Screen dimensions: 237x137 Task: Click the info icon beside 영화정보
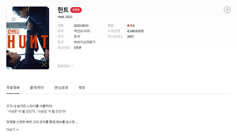[x=72, y=66]
